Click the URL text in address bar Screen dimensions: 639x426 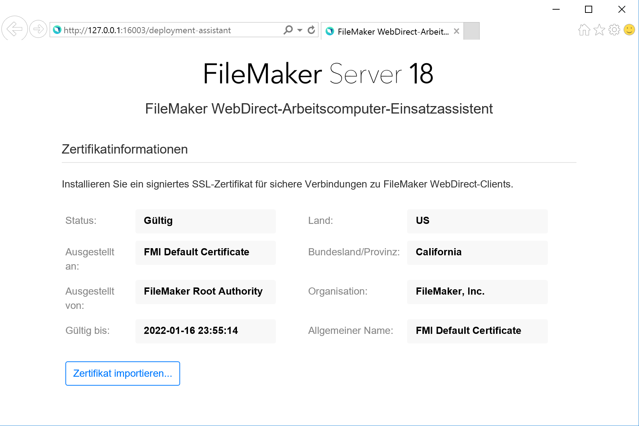(147, 30)
